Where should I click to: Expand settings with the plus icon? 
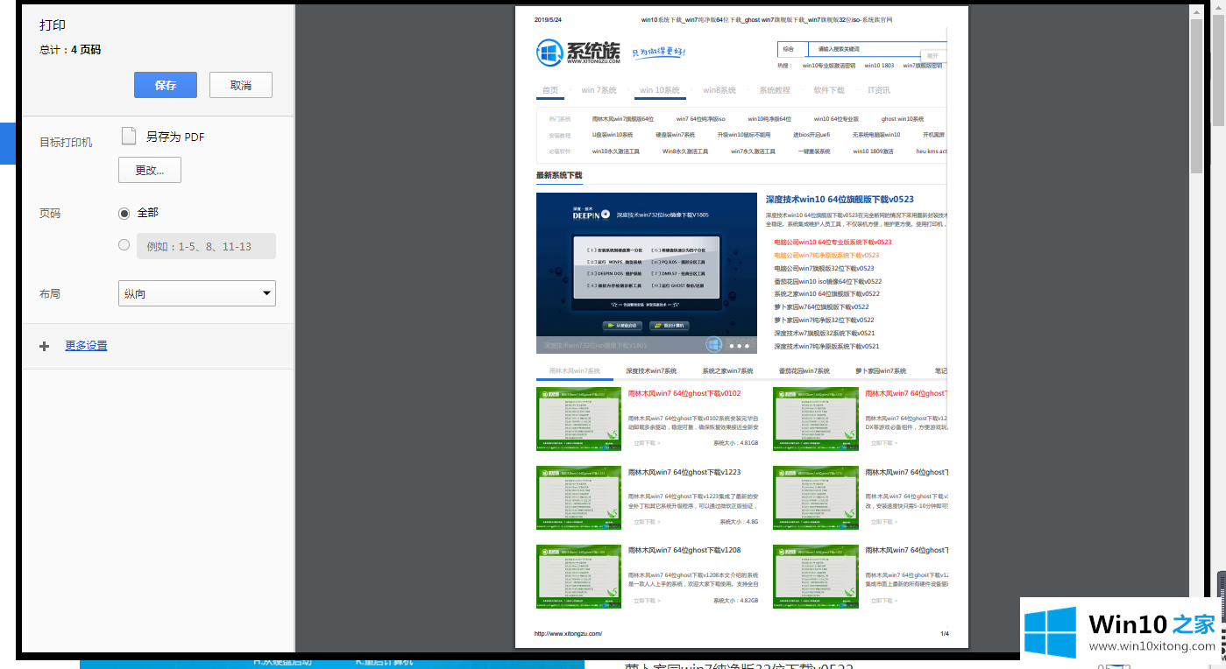click(x=45, y=346)
